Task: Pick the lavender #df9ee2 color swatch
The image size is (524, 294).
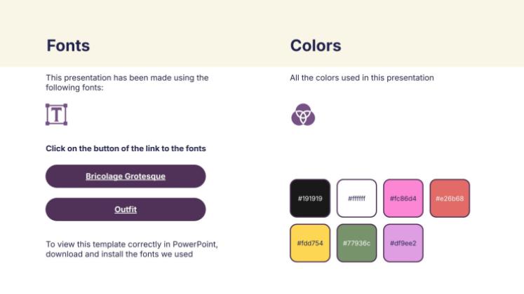Action: pos(403,243)
